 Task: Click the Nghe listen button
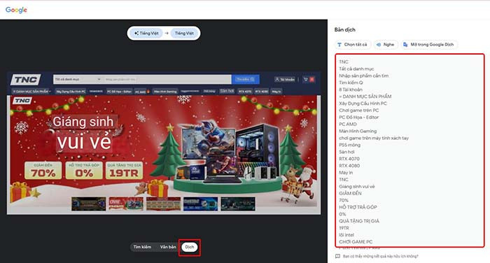(386, 45)
